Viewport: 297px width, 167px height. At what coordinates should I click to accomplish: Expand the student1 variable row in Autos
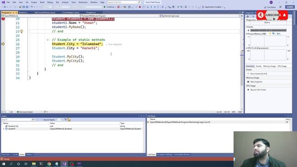(x=4, y=129)
